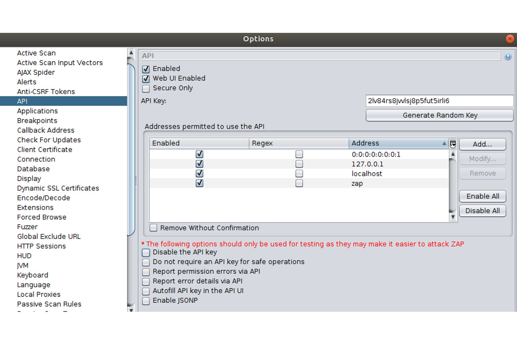The width and height of the screenshot is (517, 345).
Task: Click down arrow of options list scrollbar
Action: (131, 309)
